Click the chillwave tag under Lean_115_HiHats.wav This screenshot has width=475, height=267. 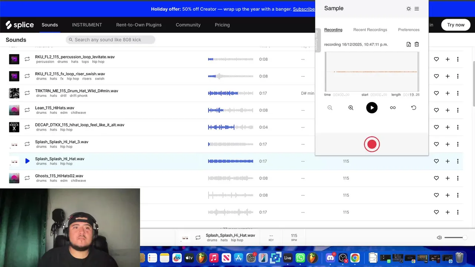pos(78,113)
